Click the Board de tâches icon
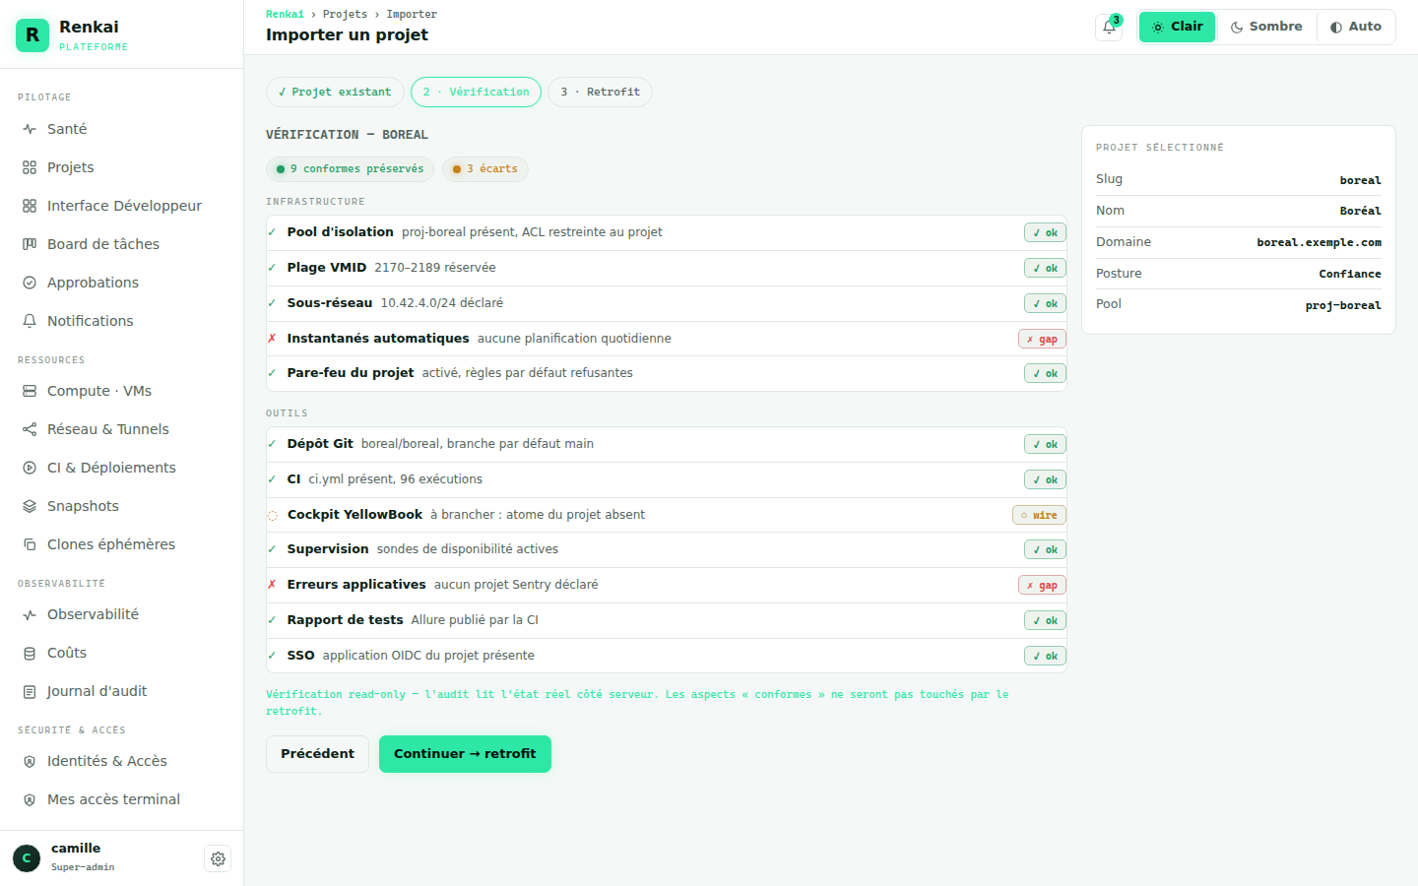The image size is (1418, 886). point(30,244)
